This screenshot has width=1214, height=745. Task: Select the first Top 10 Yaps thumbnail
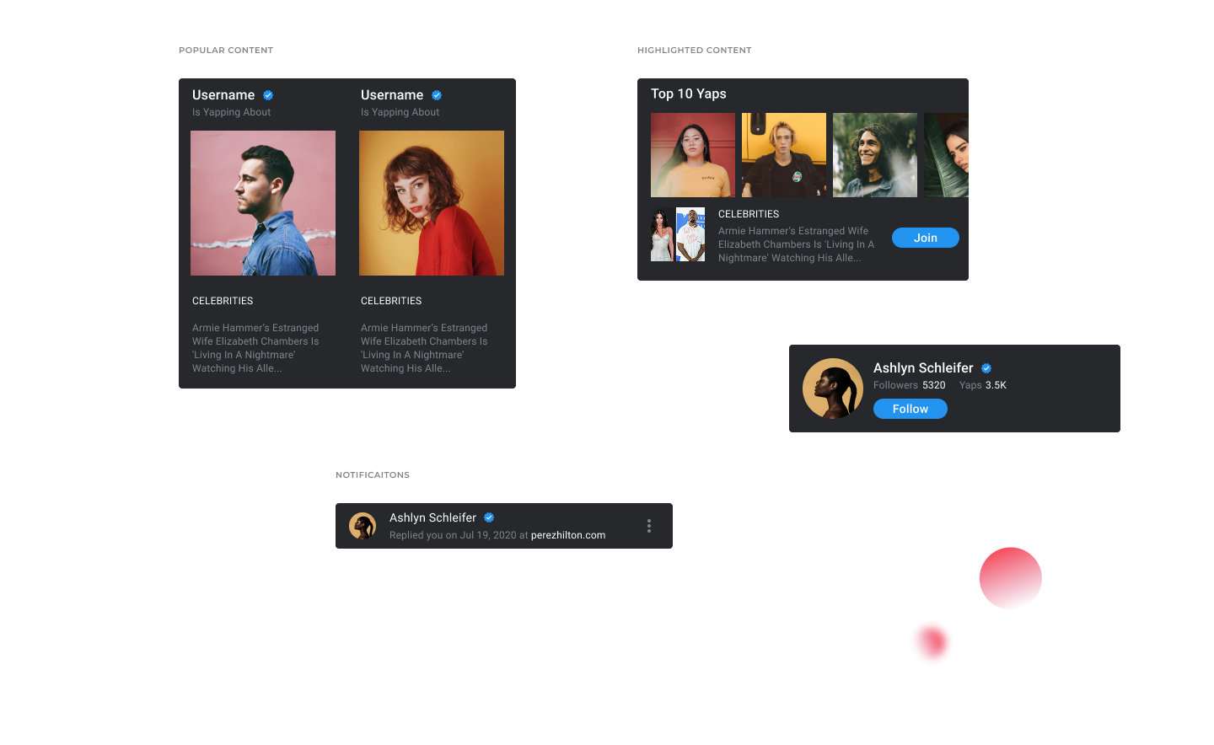tap(693, 155)
